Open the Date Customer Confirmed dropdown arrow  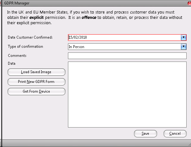pyautogui.click(x=183, y=37)
